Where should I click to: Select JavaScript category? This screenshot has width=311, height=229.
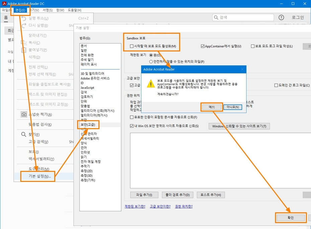pos(87,88)
